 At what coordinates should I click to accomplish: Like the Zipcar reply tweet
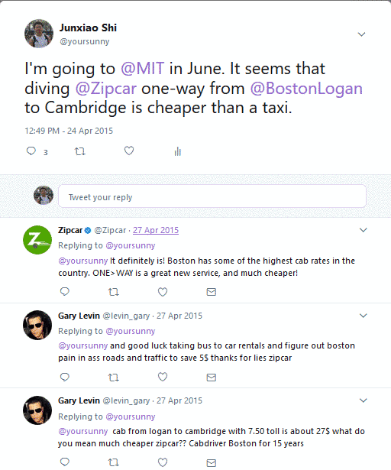click(163, 292)
